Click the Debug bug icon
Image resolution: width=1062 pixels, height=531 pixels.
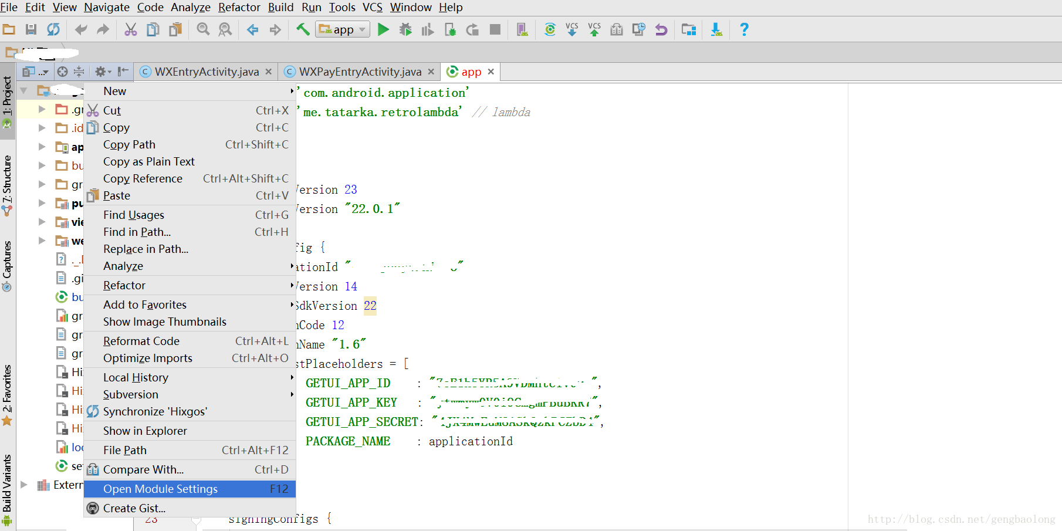(x=405, y=29)
